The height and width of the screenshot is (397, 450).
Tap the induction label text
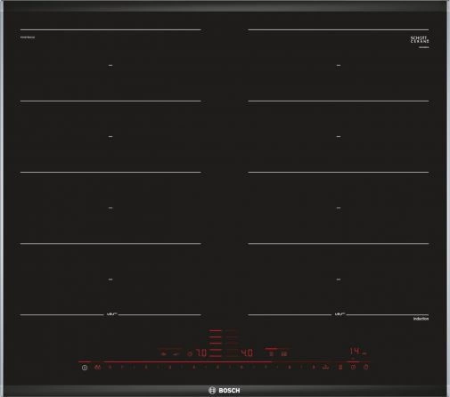[421, 319]
